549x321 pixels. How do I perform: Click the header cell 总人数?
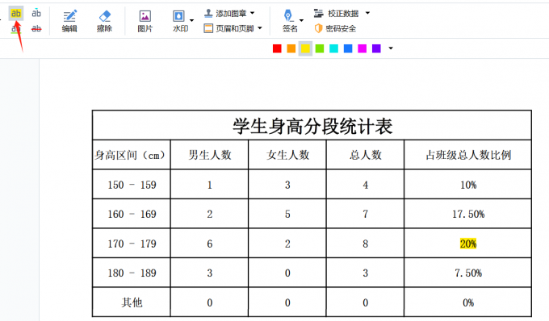pyautogui.click(x=366, y=155)
